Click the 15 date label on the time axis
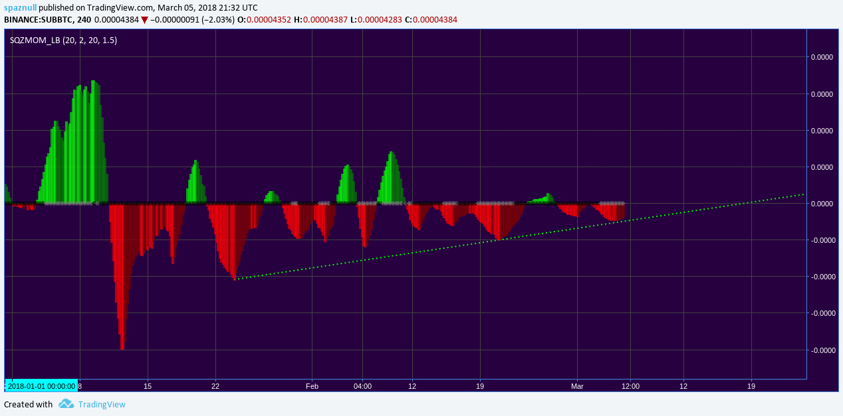843x416 pixels. [148, 385]
